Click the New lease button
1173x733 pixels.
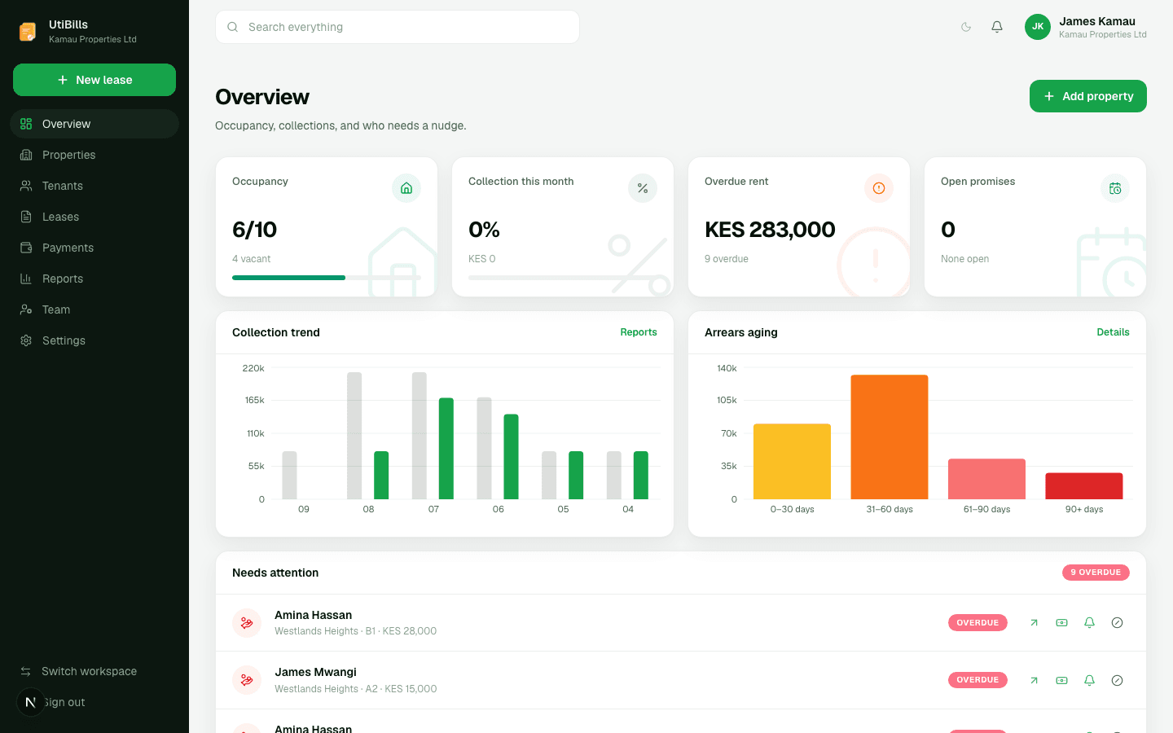pyautogui.click(x=94, y=80)
